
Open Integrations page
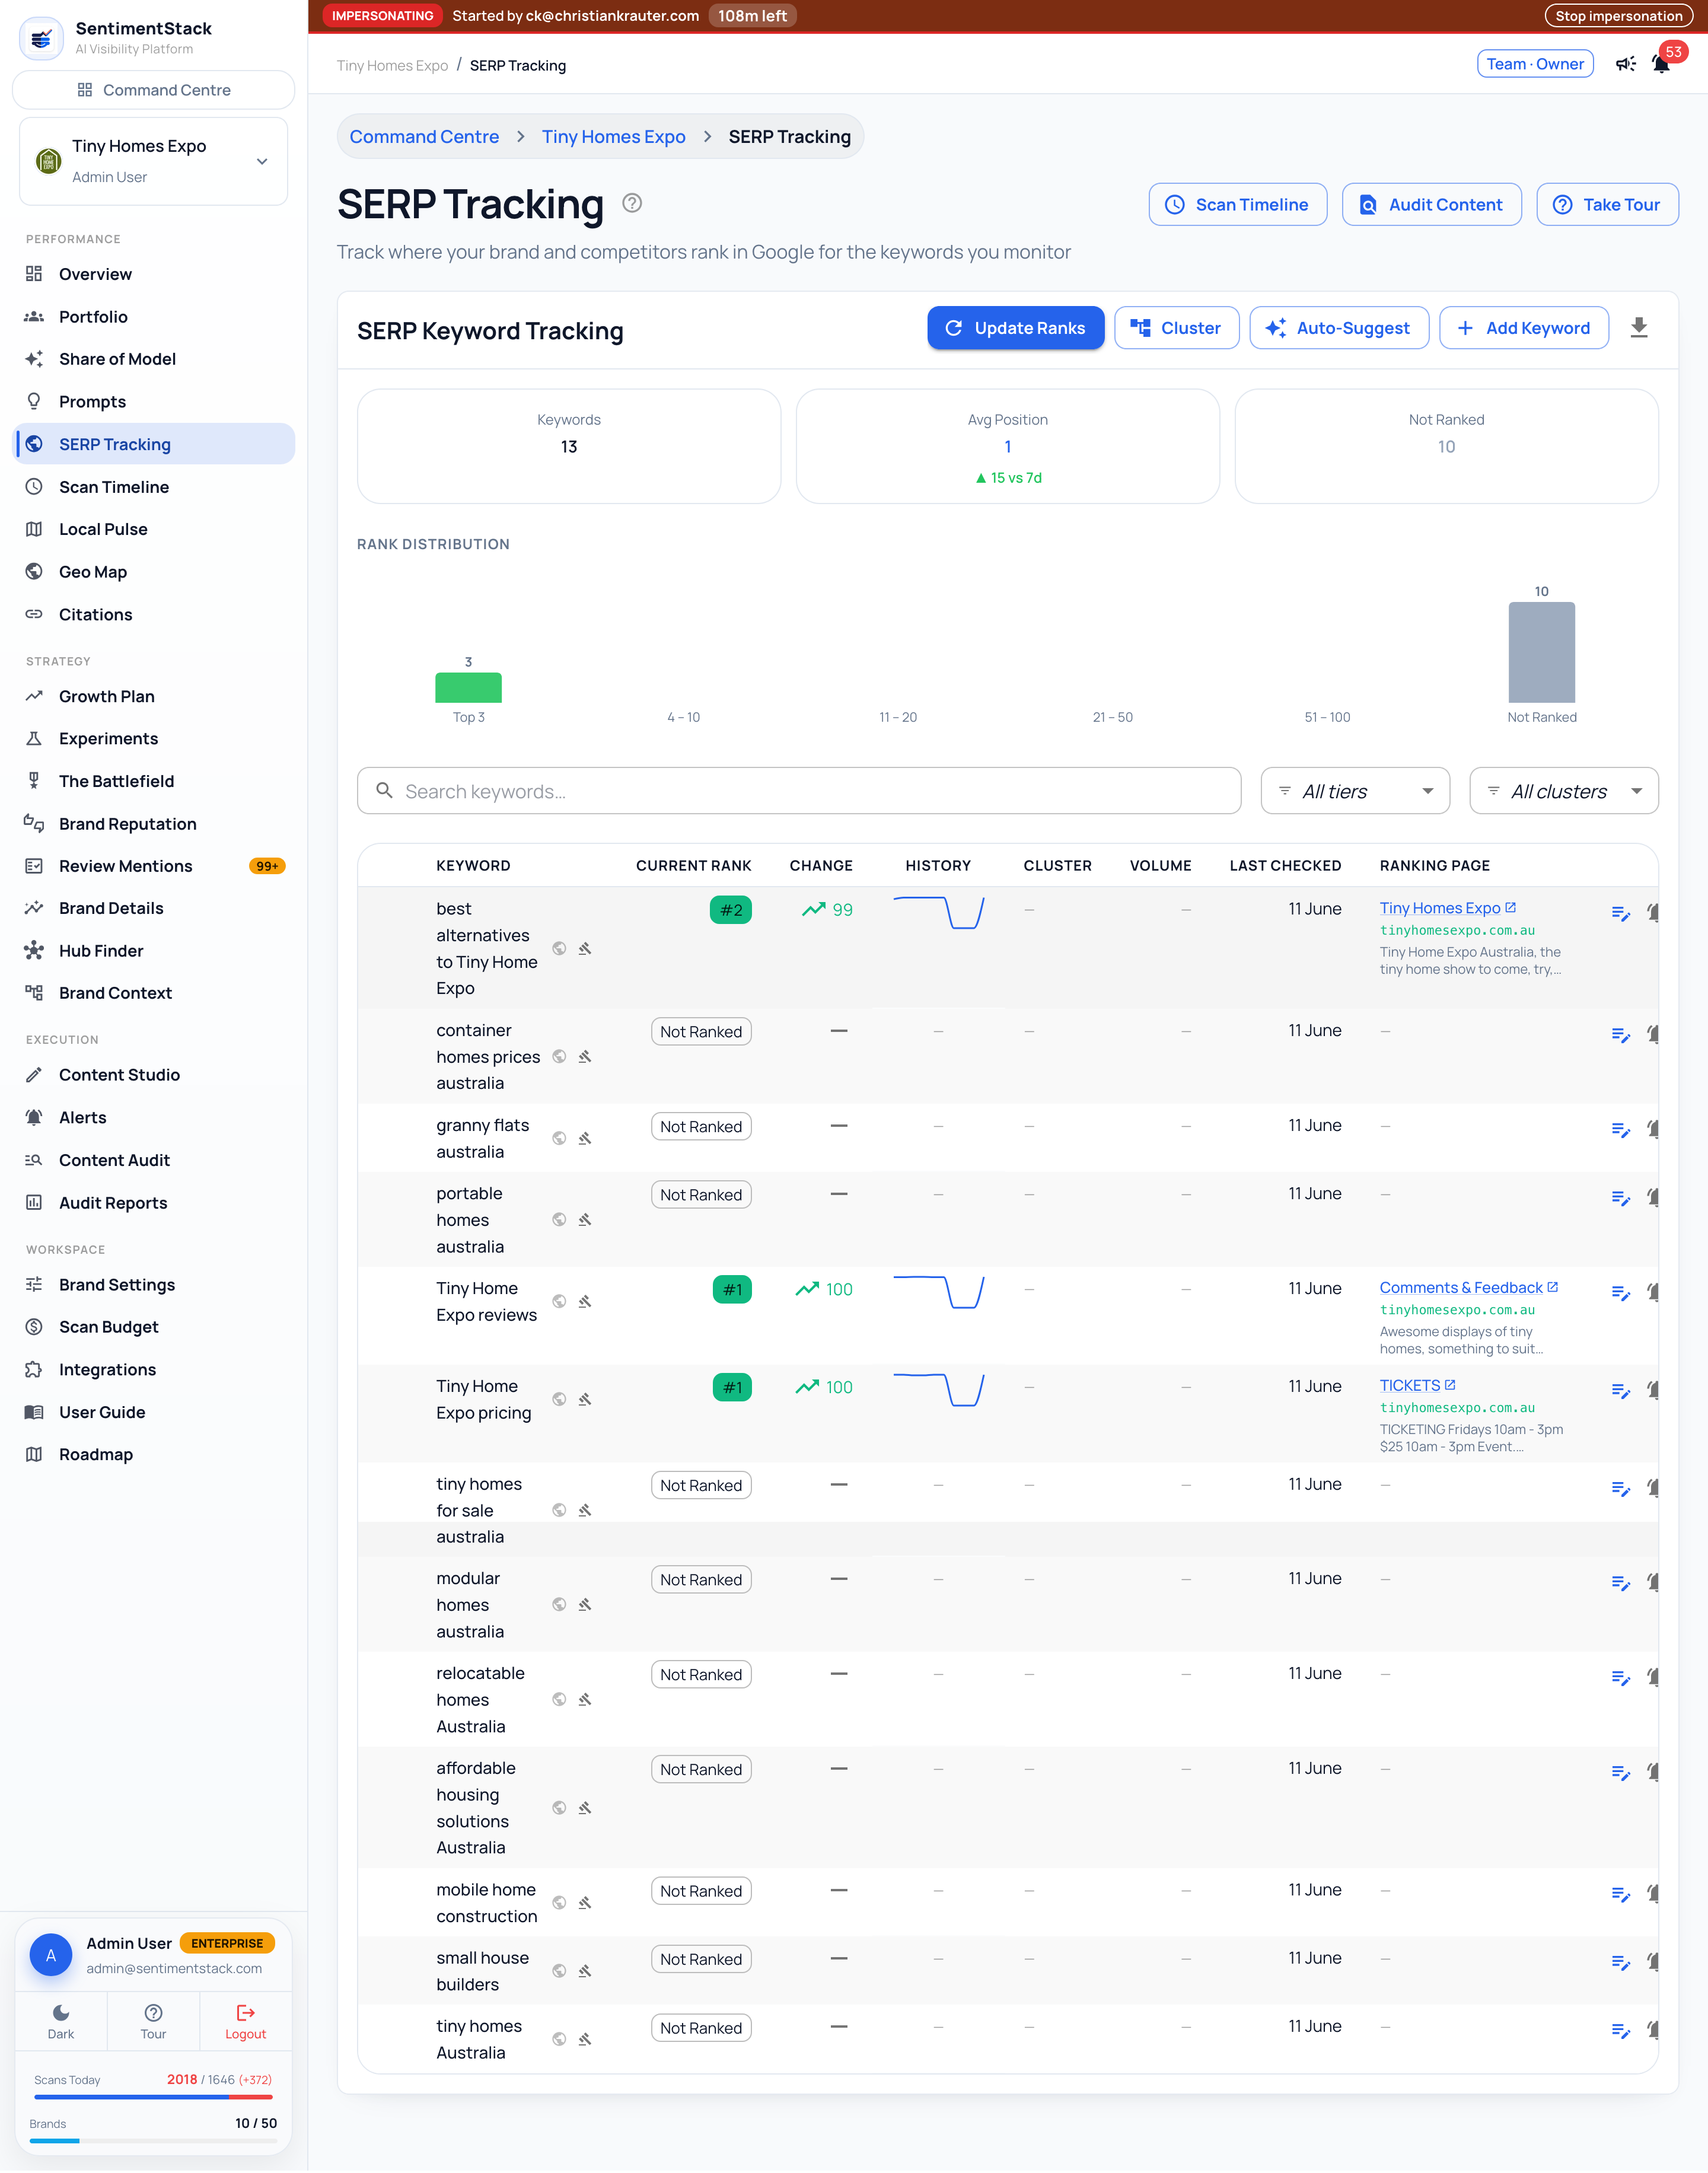[x=153, y=1370]
